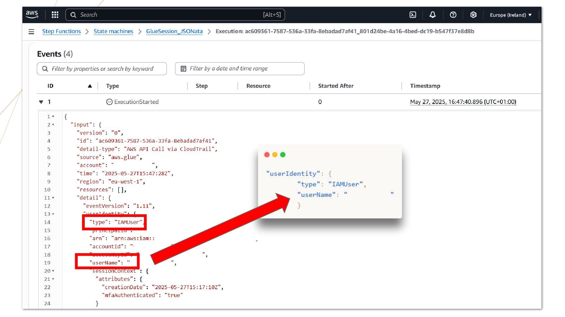Click the Events (4) heading
This screenshot has height=317, width=565.
pos(55,54)
